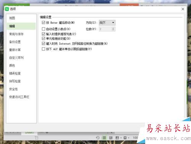
Task: Click the small sheet icon below the sheet tabs
Action: point(36,138)
